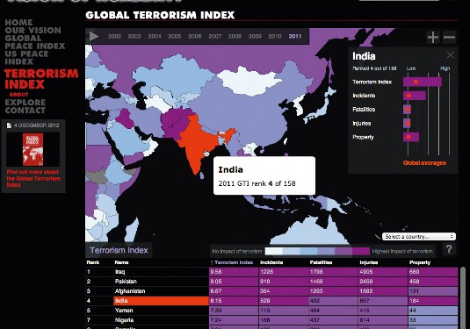The width and height of the screenshot is (470, 329).
Task: Sort table by Injuries column
Action: click(x=368, y=262)
